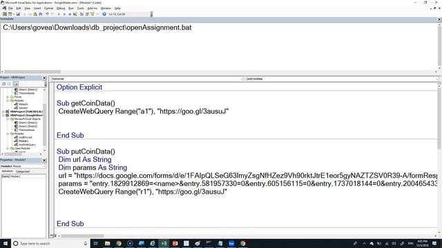Open the Windows Start menu
The image size is (442, 248).
point(6,243)
